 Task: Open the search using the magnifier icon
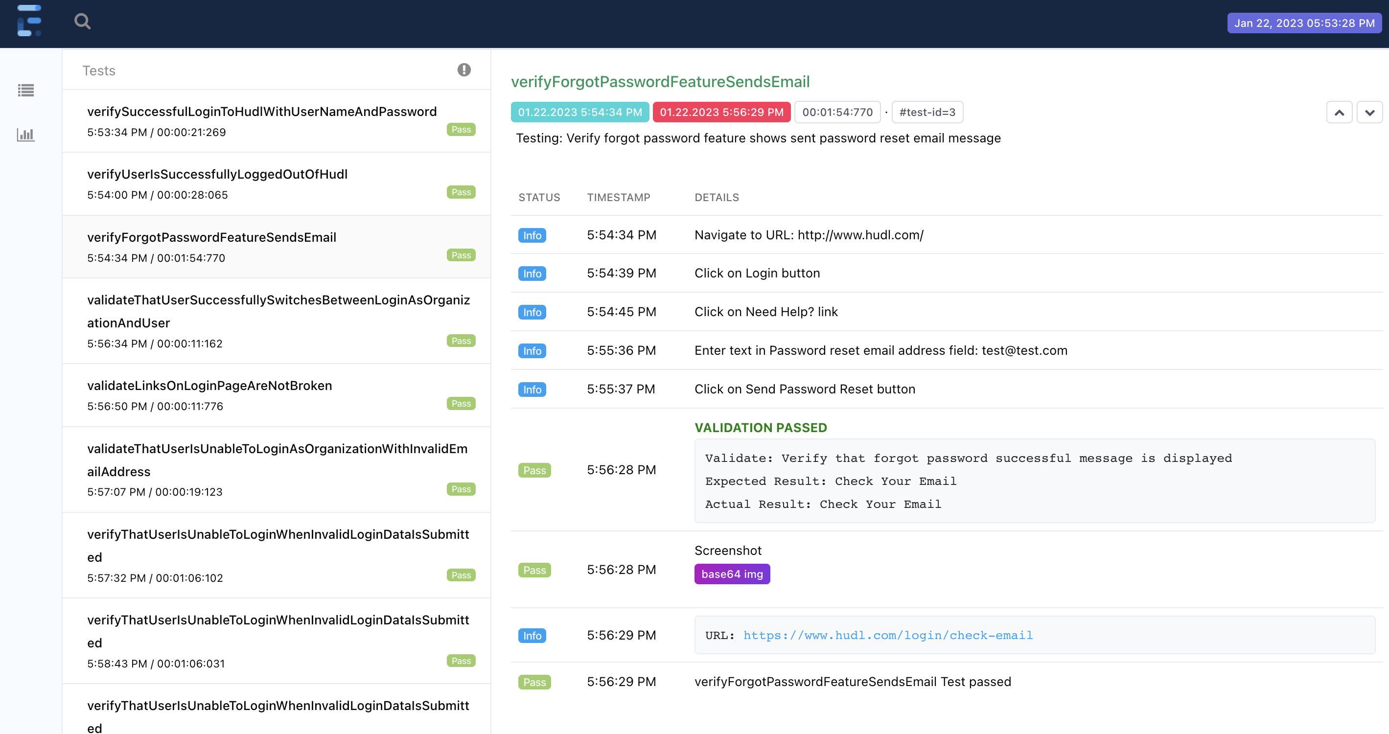coord(82,22)
